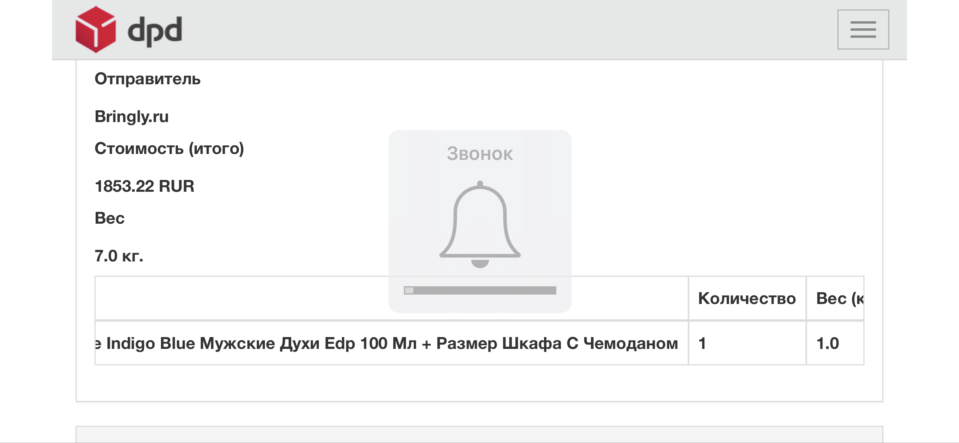Adjust the ringer volume slider bar
The height and width of the screenshot is (443, 959).
point(480,291)
